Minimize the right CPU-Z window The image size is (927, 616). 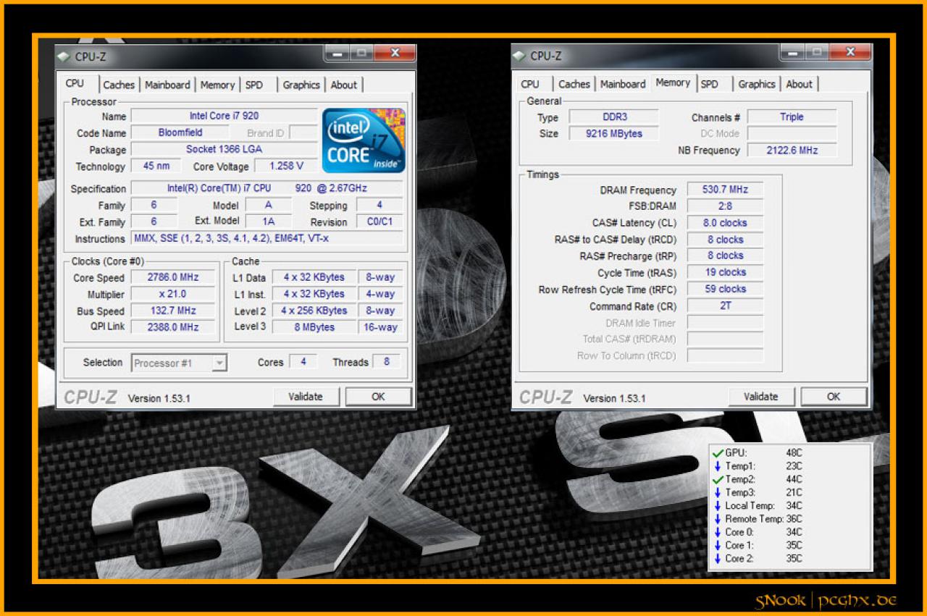(x=792, y=52)
